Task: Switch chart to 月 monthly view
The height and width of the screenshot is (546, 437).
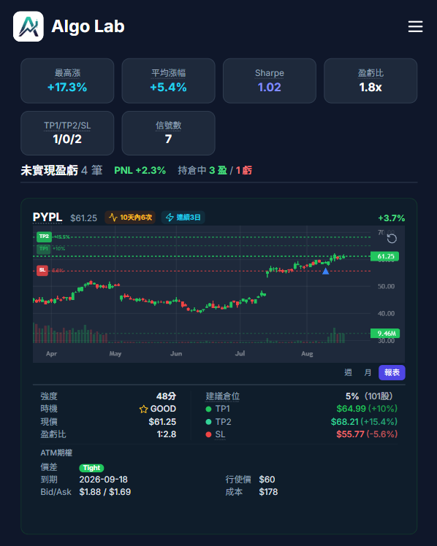Action: [x=368, y=372]
